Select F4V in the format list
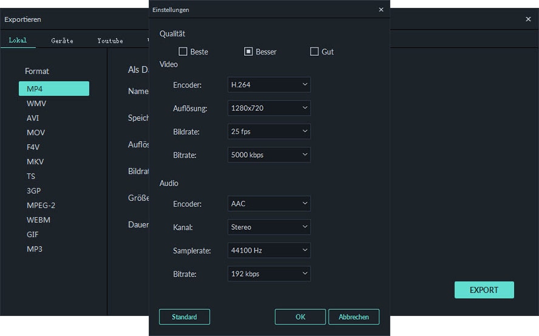539x336 pixels. [x=33, y=147]
